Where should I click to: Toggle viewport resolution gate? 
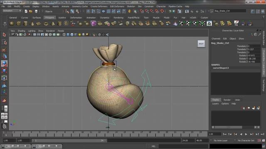(x=42, y=35)
